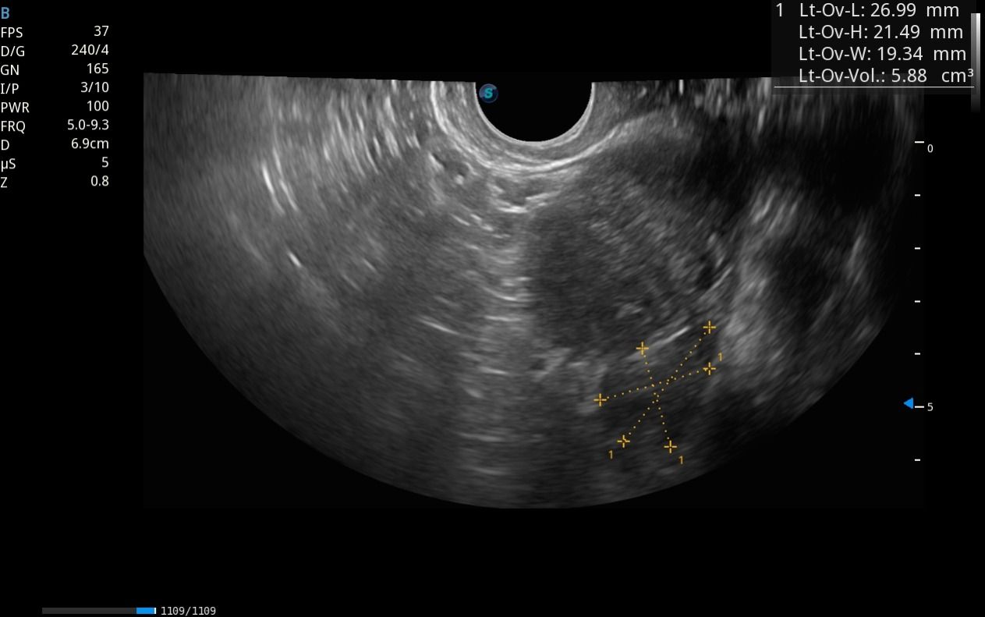Click the PWR power value 100
Viewport: 985px width, 617px height.
click(97, 106)
